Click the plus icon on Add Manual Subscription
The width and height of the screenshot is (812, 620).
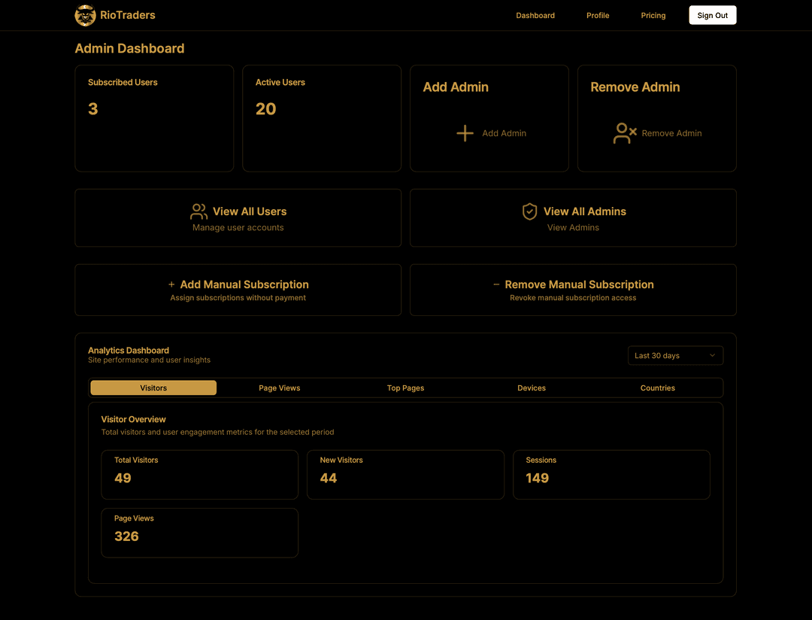pyautogui.click(x=171, y=284)
